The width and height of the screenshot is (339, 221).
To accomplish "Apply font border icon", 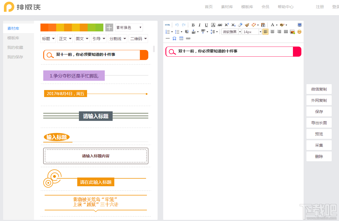I will (x=213, y=25).
